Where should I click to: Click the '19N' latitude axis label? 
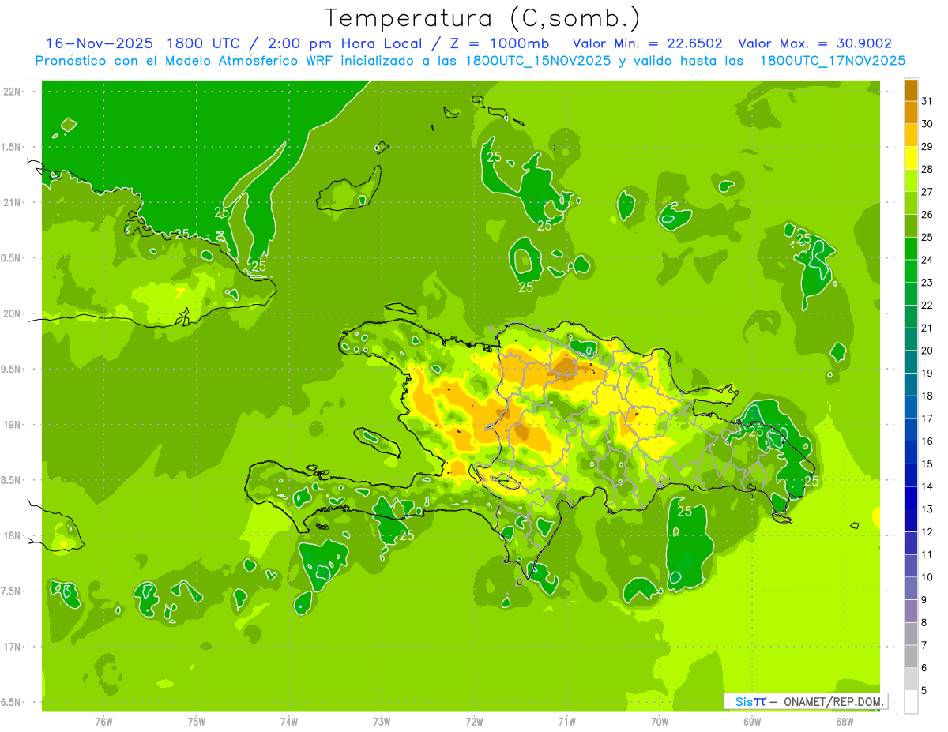(12, 425)
